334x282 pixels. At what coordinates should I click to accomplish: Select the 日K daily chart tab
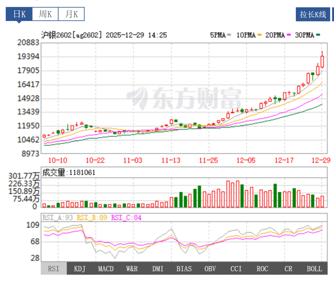19,14
